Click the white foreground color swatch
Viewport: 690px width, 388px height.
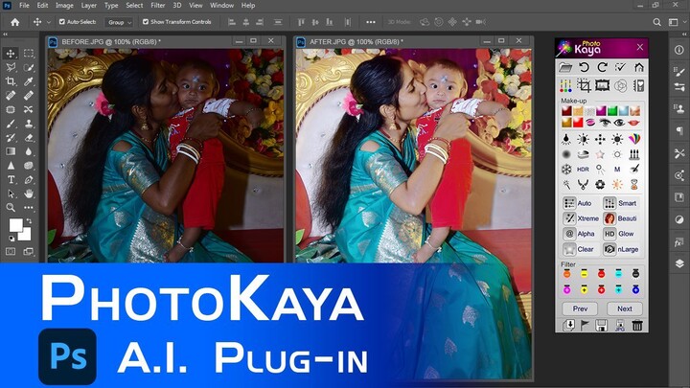pos(15,224)
